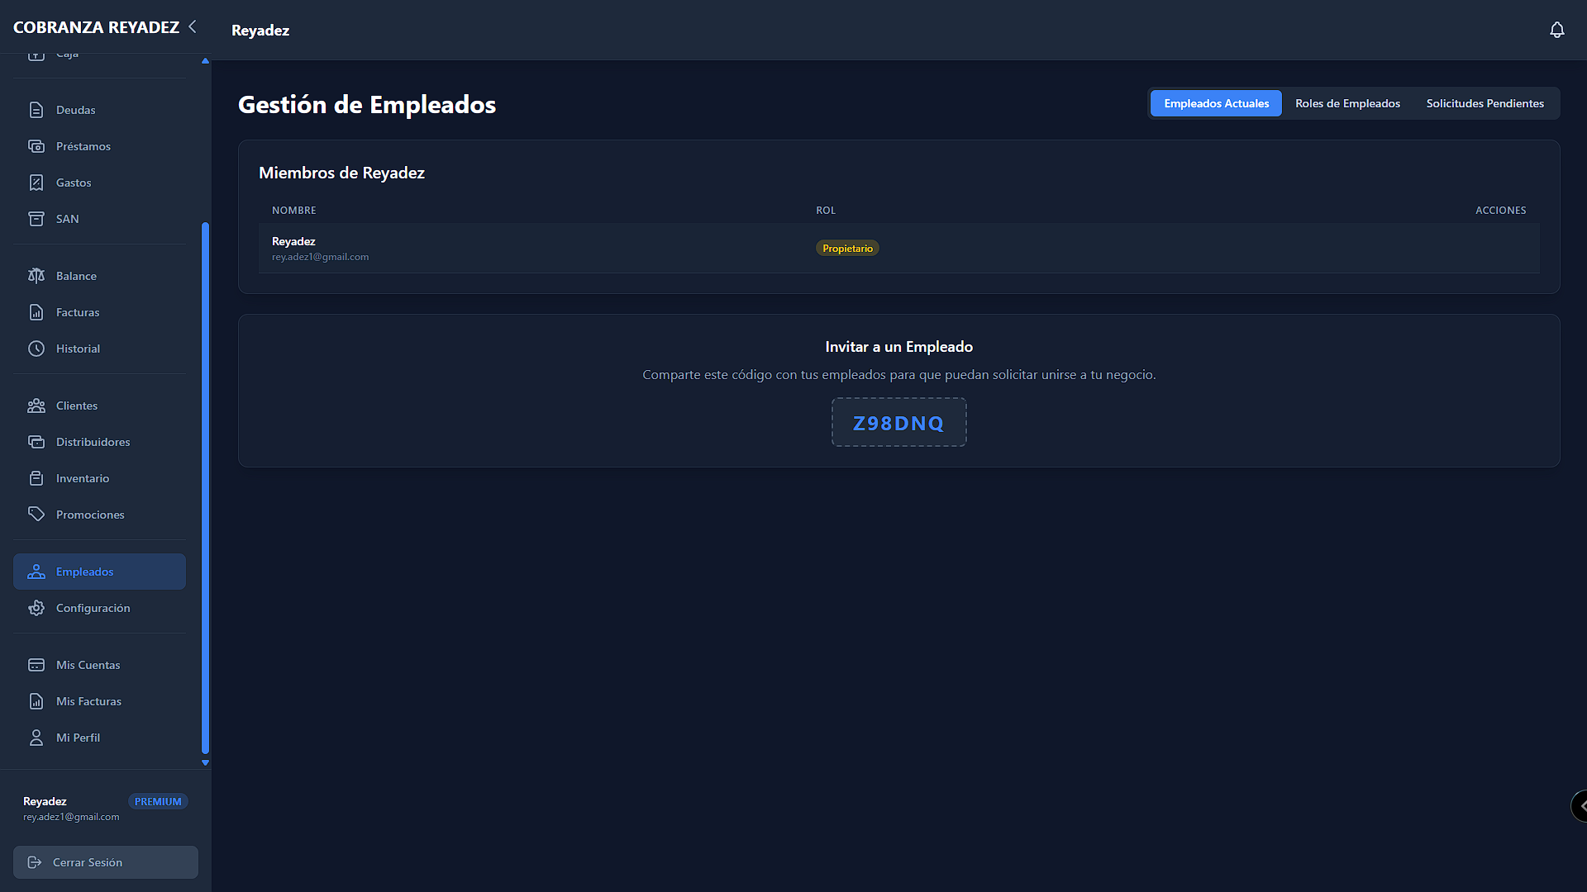Click the Empleados person icon
Viewport: 1587px width, 892px height.
[36, 572]
